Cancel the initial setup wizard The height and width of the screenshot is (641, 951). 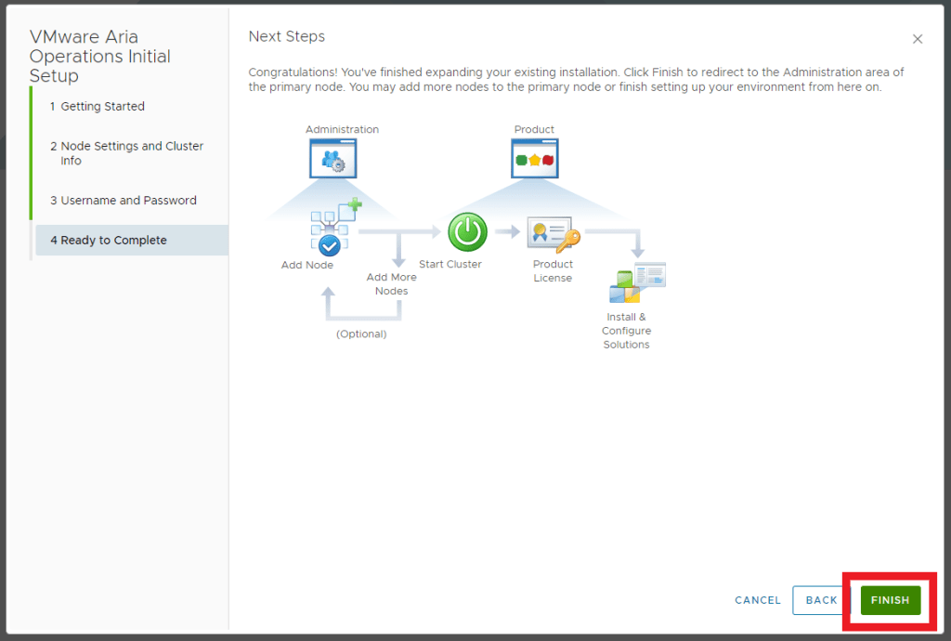pyautogui.click(x=758, y=600)
